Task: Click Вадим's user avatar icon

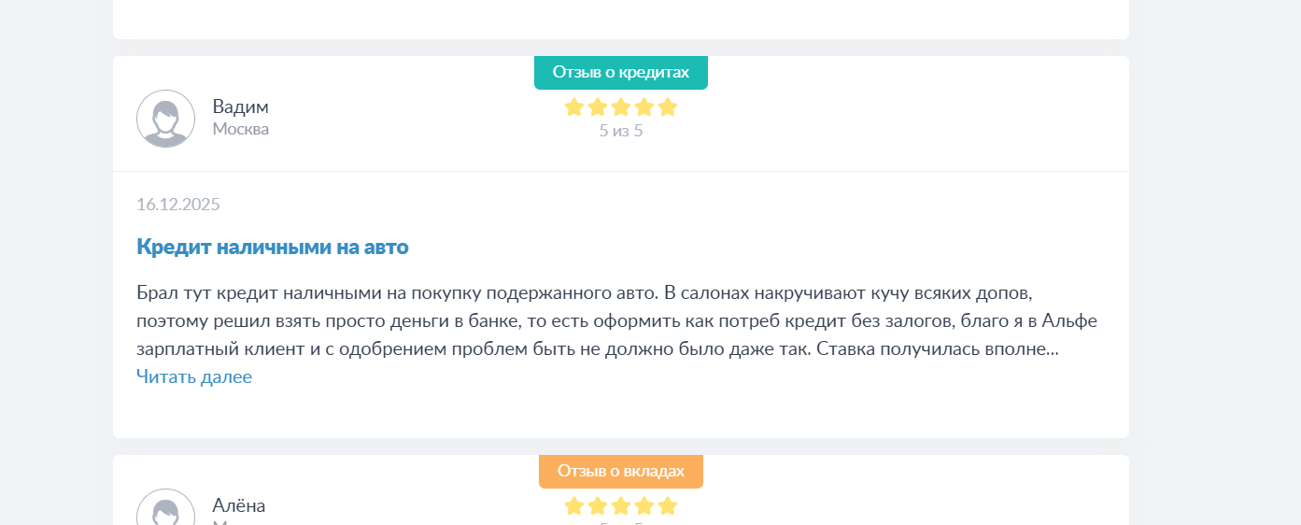Action: pyautogui.click(x=165, y=119)
